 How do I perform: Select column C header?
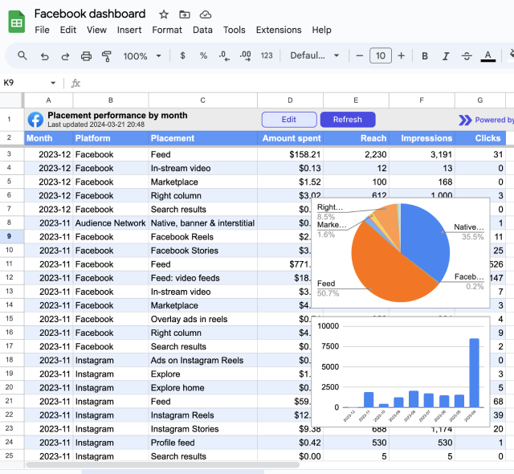tap(202, 100)
